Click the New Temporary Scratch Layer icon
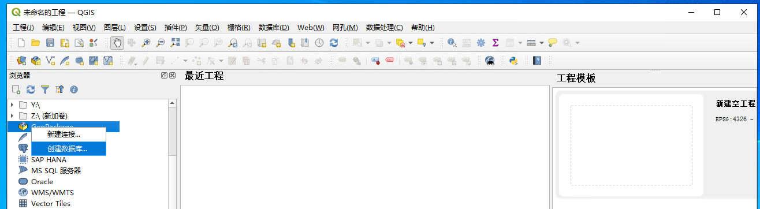760x209 pixels. coord(79,60)
